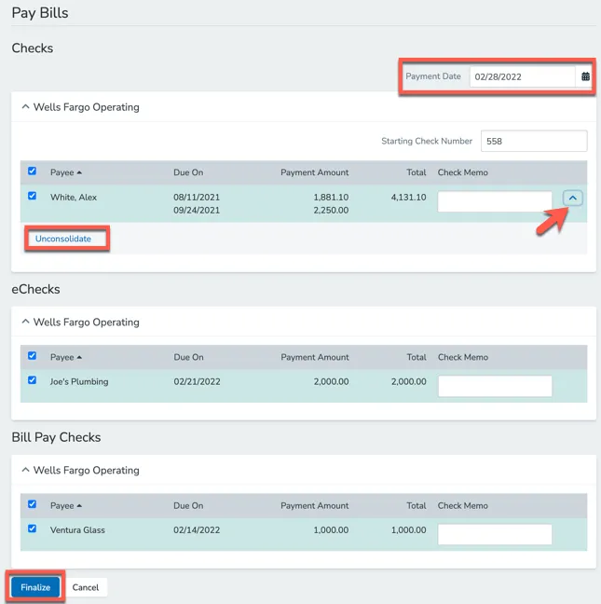
Task: Click the 1,881.10 payment amount
Action: 331,198
